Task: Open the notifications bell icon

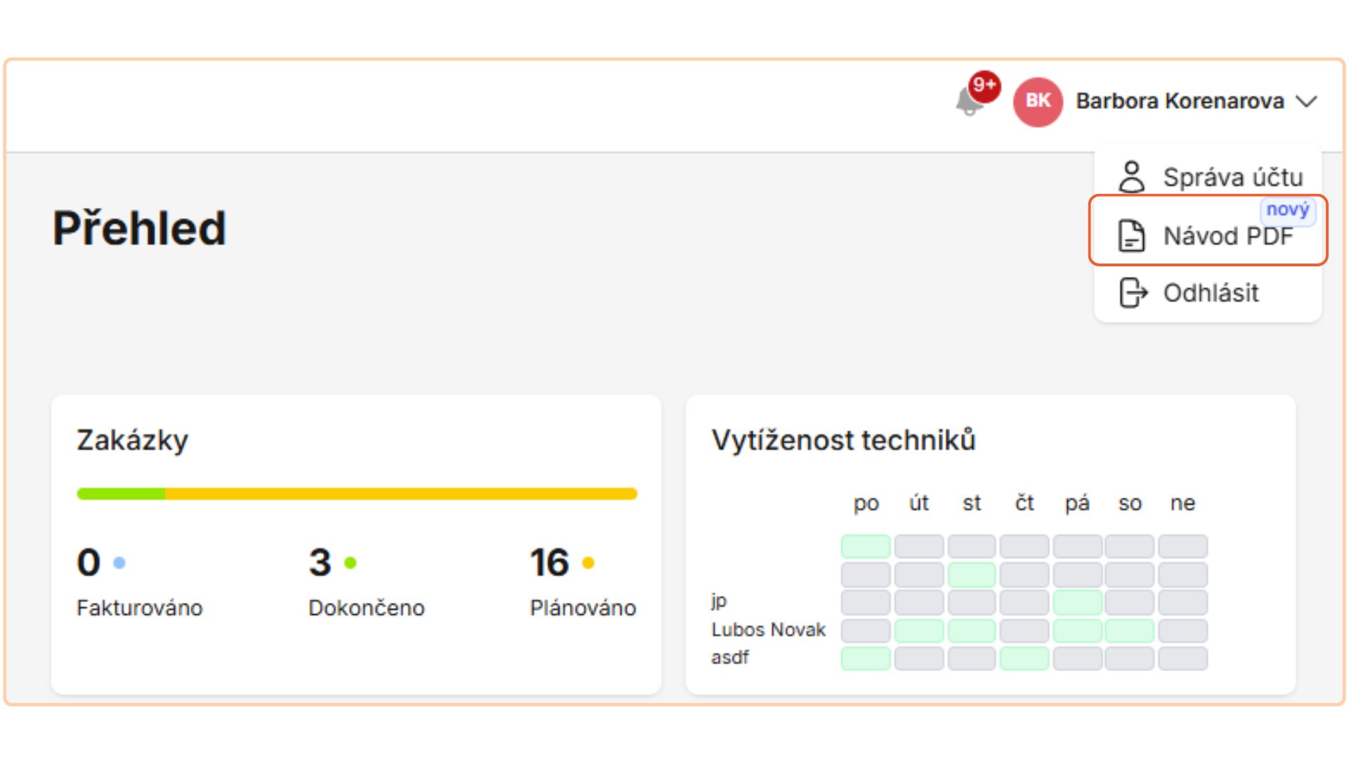Action: pyautogui.click(x=968, y=103)
